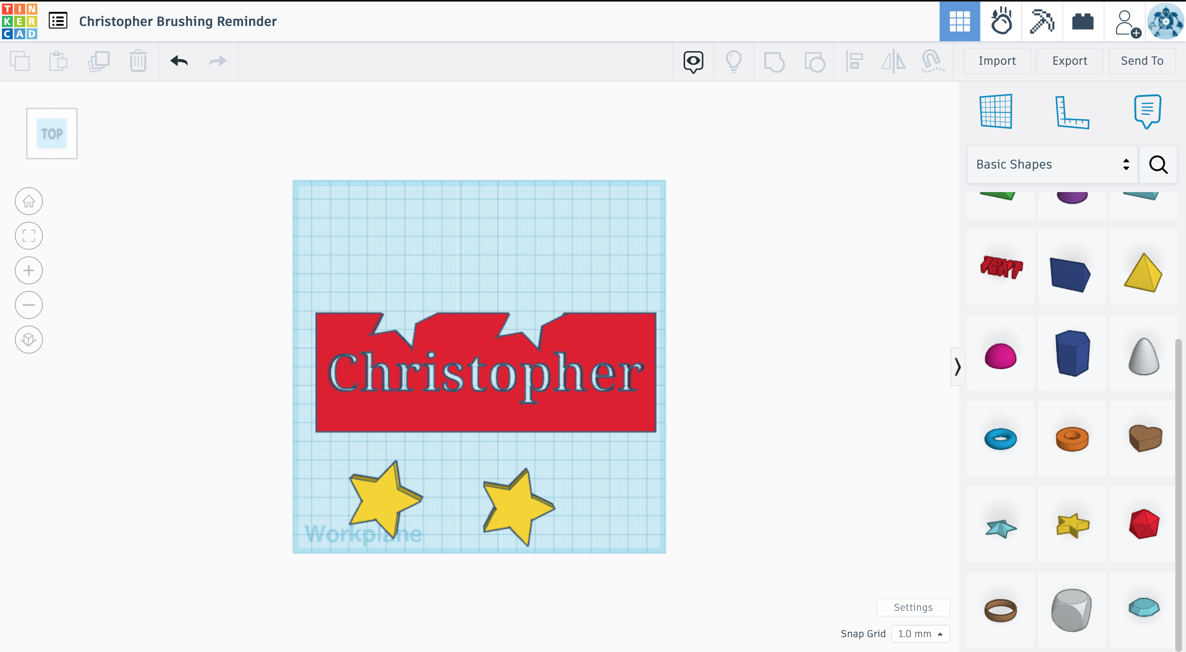Open the Workplane tool
This screenshot has height=652, width=1186.
(996, 111)
